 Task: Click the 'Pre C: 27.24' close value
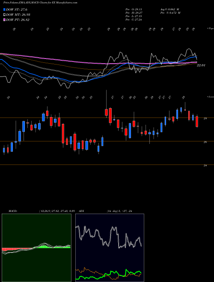(134, 20)
